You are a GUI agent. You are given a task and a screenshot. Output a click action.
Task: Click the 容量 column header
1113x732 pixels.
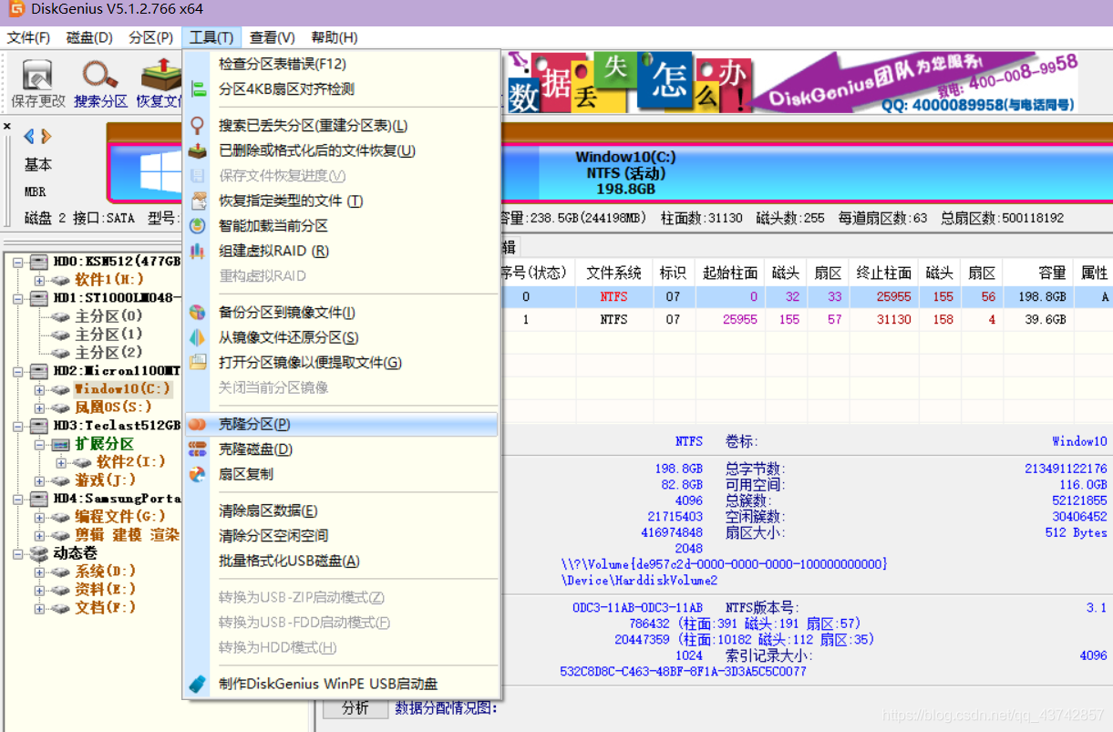(1036, 273)
